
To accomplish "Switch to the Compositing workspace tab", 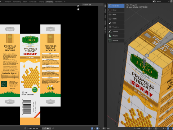I will [17, 2].
